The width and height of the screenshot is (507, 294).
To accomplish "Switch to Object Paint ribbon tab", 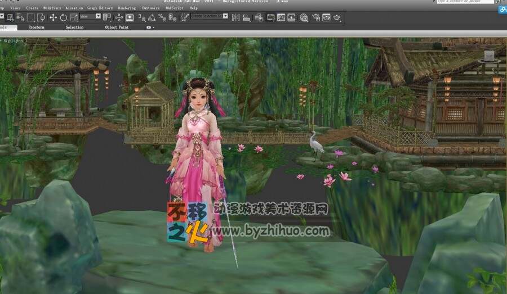I will click(117, 28).
